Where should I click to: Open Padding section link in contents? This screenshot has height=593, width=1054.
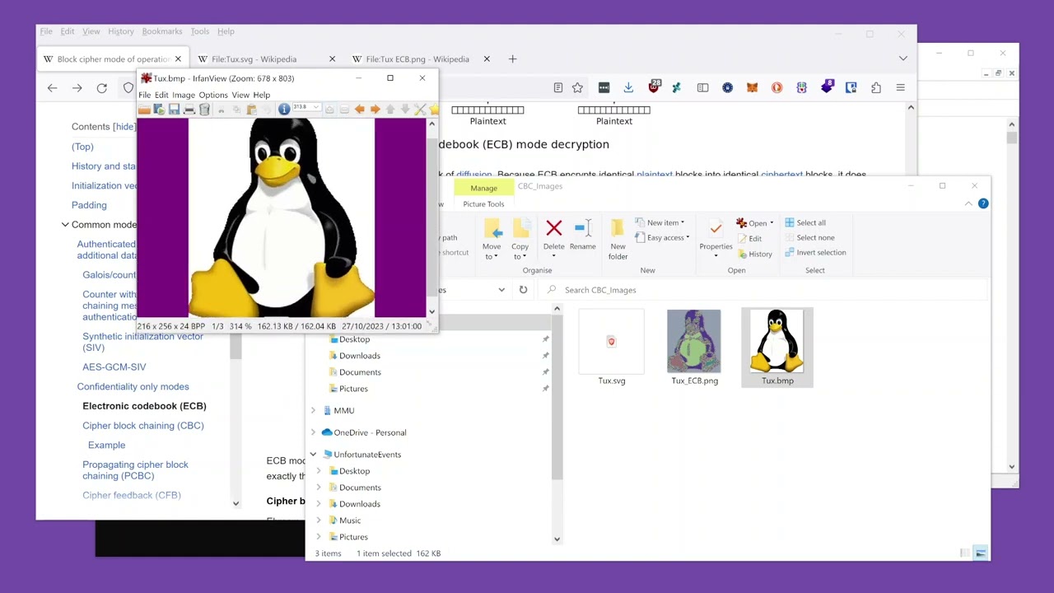89,205
